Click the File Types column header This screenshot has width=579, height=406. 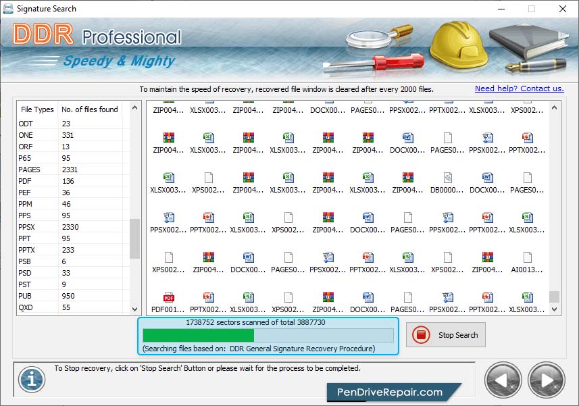(x=37, y=109)
